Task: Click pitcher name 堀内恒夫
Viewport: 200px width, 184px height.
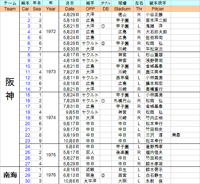Action: click(x=154, y=152)
